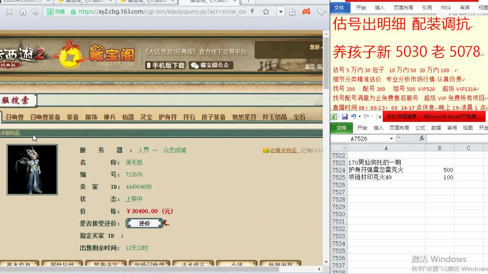Viewport: 488px width, 274px height.
Task: Select the 装备 category tab
Action: (73, 117)
